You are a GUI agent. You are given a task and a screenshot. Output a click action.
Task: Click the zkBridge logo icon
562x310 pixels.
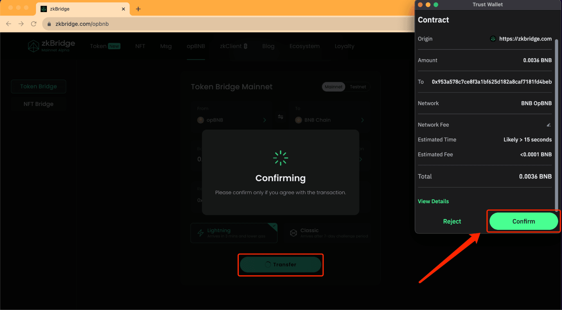[33, 46]
